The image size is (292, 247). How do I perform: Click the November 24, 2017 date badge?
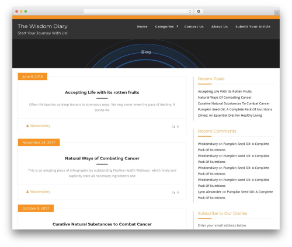[x=39, y=142]
